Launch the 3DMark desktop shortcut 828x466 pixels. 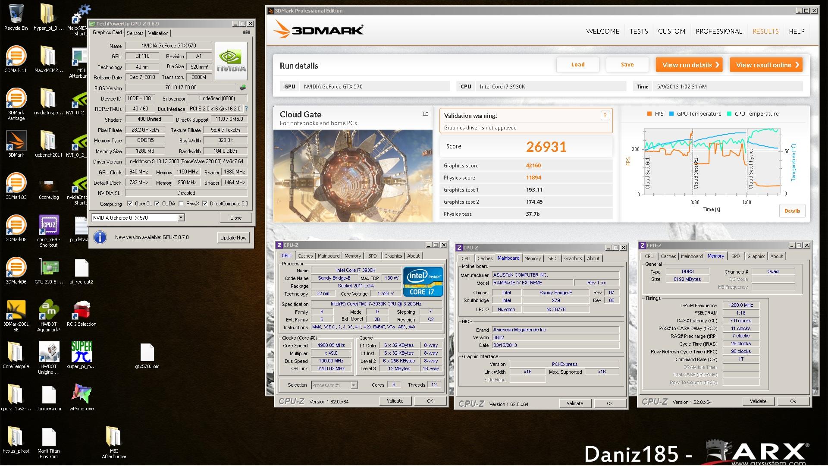[16, 143]
